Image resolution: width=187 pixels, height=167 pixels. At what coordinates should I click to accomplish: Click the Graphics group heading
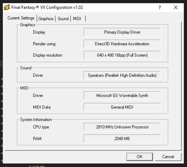[x=28, y=25]
